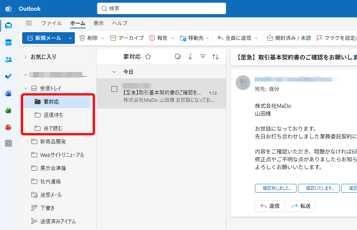Choose suggested reply 確認致しました。
Screen dimensions: 357x230
point(275,188)
